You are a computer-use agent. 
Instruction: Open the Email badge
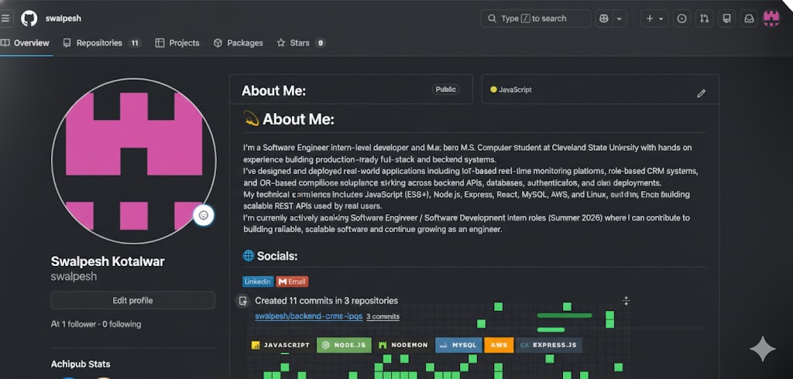point(292,282)
